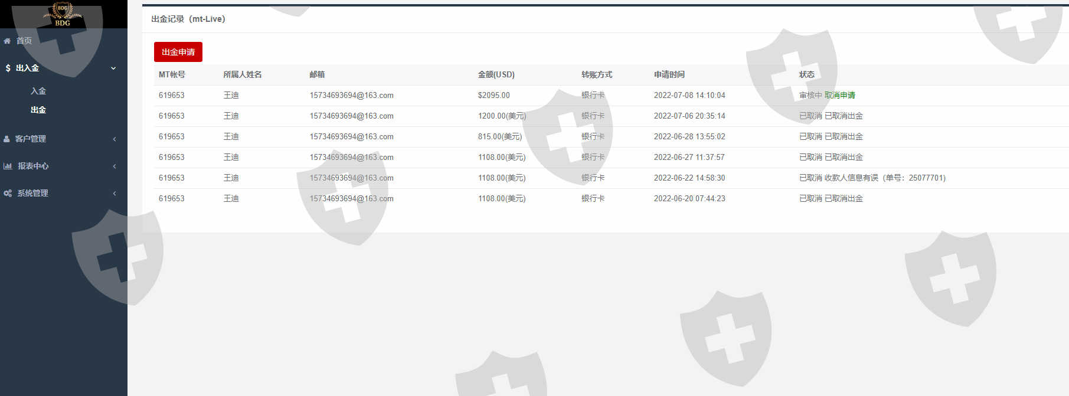Image resolution: width=1069 pixels, height=396 pixels.
Task: Click the 邮箱 column header
Action: pos(317,74)
